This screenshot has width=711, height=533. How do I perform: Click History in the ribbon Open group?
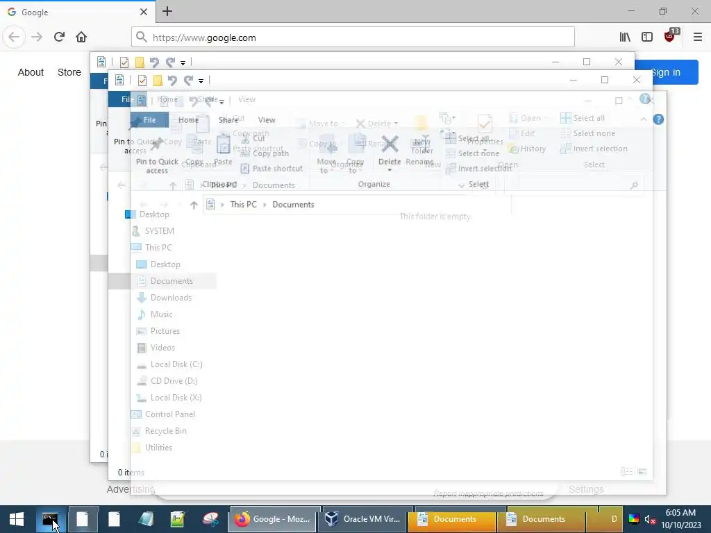click(527, 149)
